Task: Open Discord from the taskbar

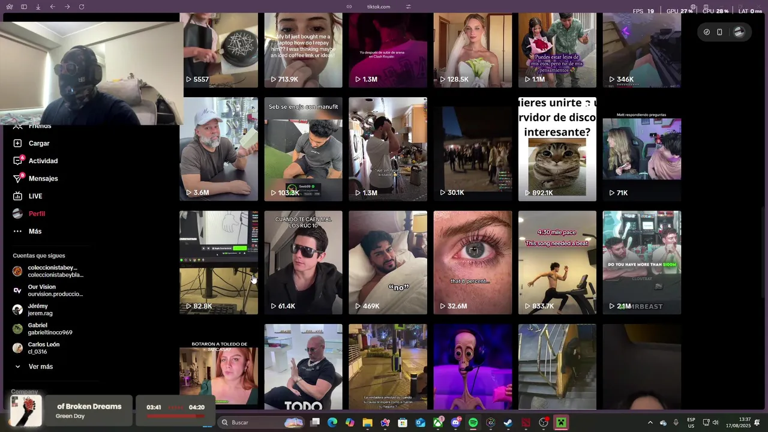Action: tap(455, 422)
